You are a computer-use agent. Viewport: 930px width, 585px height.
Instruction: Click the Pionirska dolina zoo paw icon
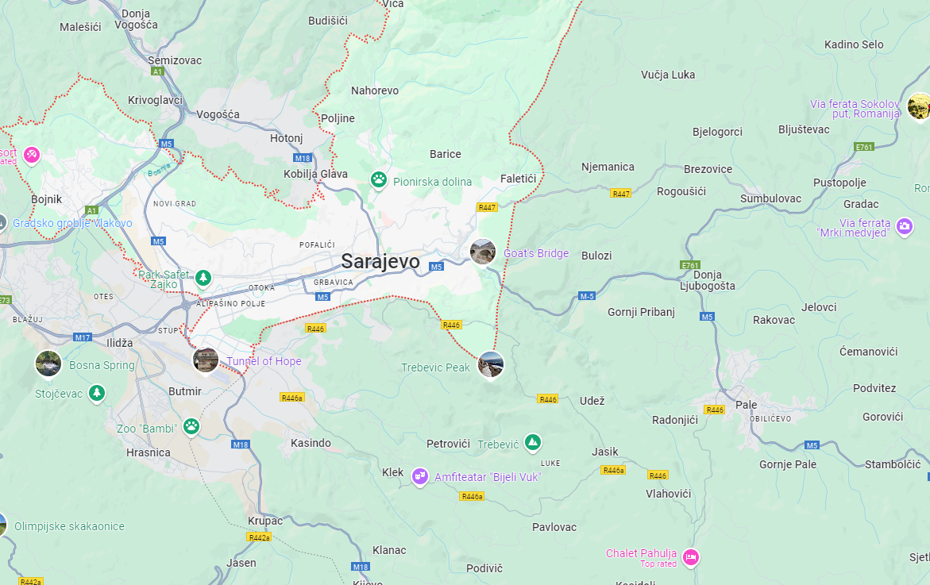point(378,179)
